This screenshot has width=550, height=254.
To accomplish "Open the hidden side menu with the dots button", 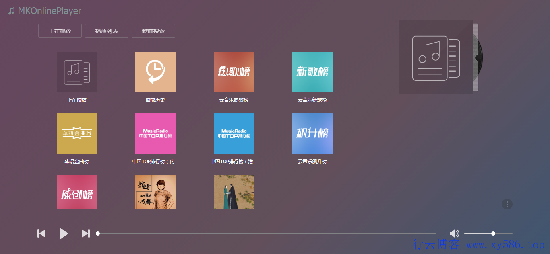I will pos(507,204).
